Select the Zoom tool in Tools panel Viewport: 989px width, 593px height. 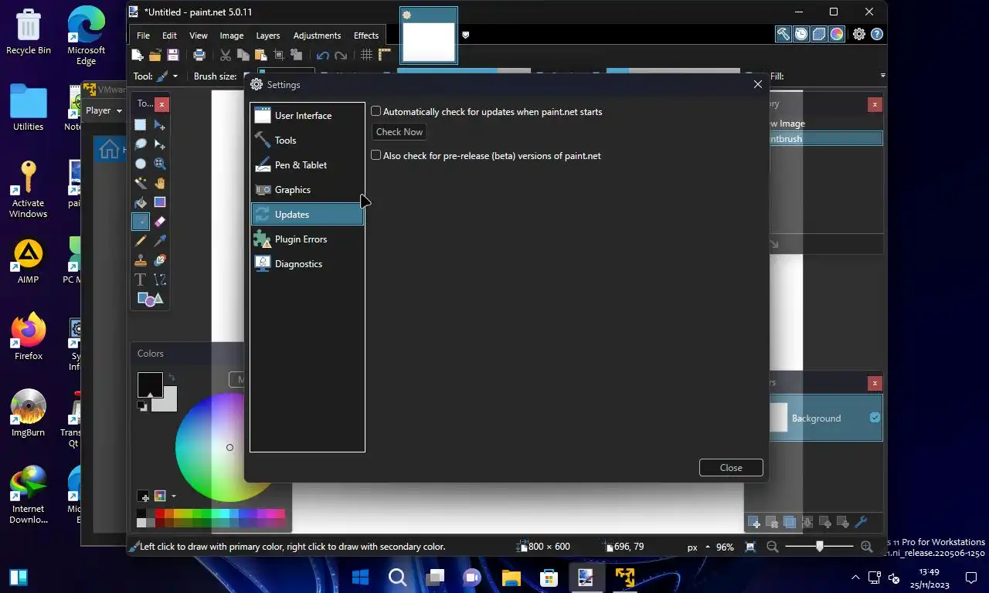click(160, 164)
